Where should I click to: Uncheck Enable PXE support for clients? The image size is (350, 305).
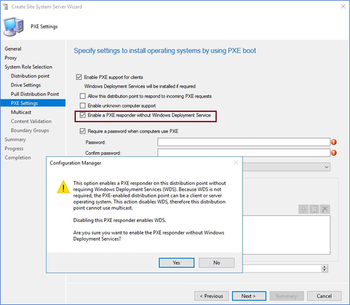(x=79, y=77)
